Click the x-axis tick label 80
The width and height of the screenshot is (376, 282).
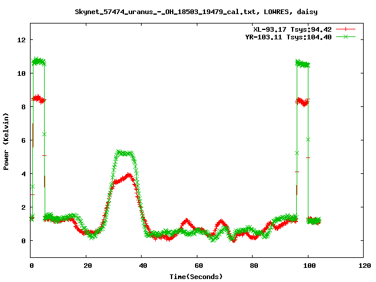pyautogui.click(x=254, y=266)
